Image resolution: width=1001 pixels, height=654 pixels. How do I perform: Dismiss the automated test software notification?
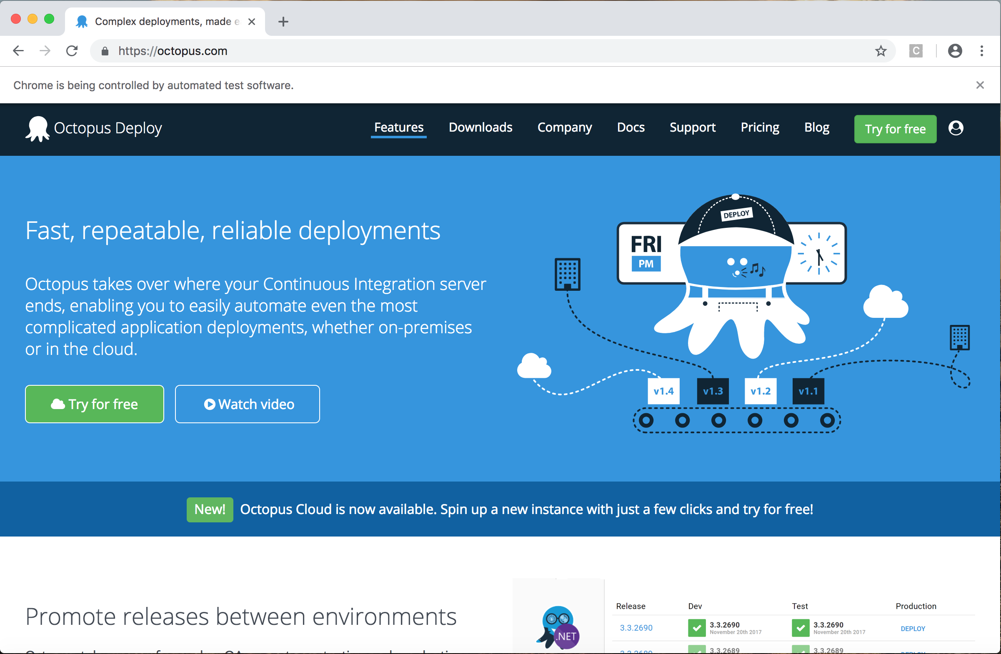(980, 85)
